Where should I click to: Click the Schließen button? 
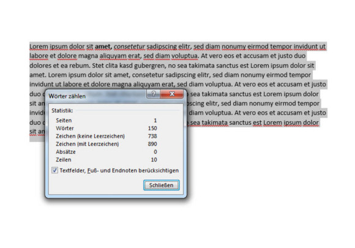tap(161, 185)
